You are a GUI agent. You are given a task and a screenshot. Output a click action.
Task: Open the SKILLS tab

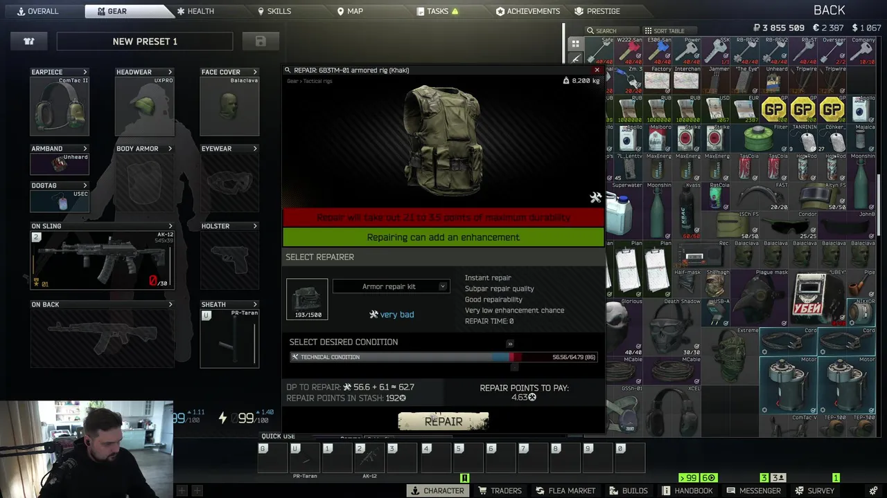[x=274, y=11]
